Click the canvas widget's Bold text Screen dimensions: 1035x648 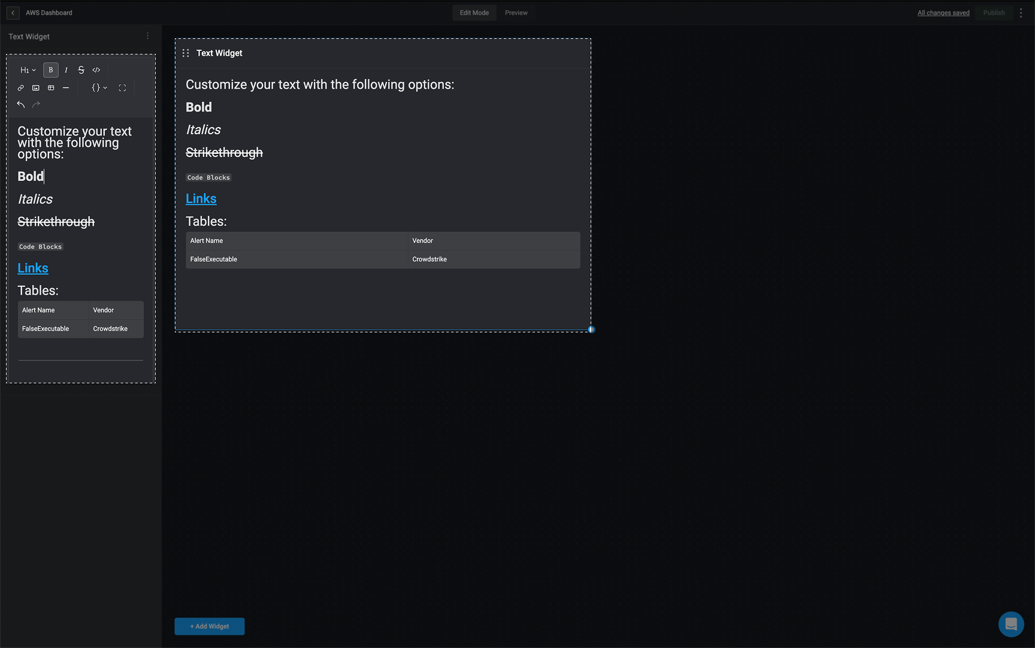coord(199,107)
